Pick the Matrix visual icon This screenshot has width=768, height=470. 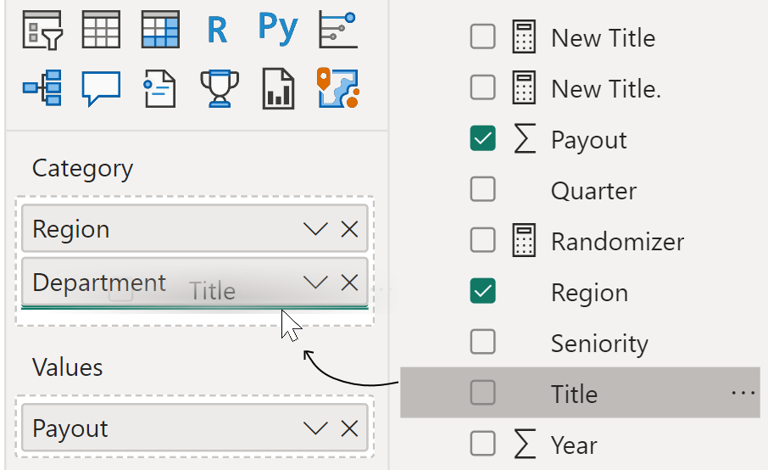(159, 30)
